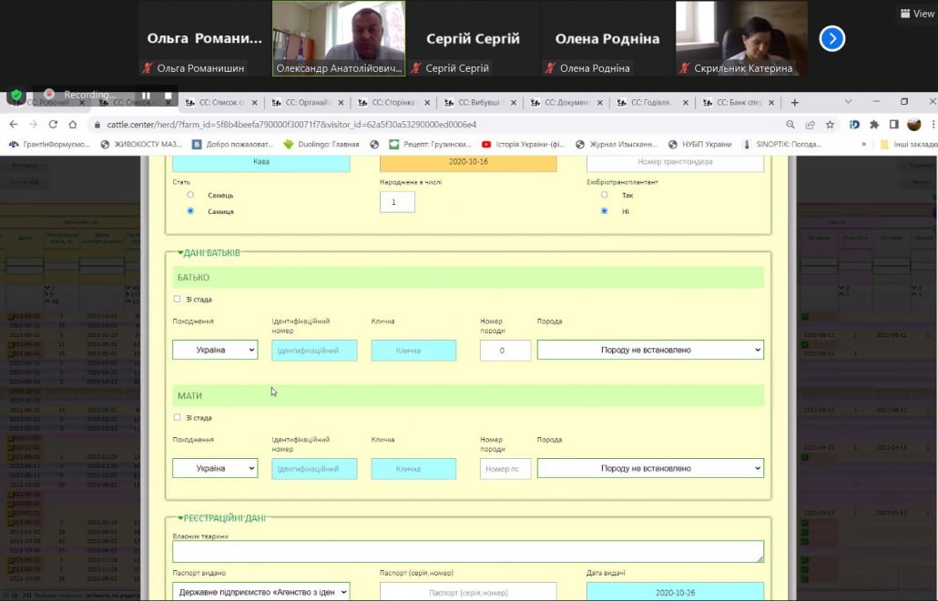The image size is (938, 601).
Task: Click the browser reload icon
Action: (x=54, y=125)
